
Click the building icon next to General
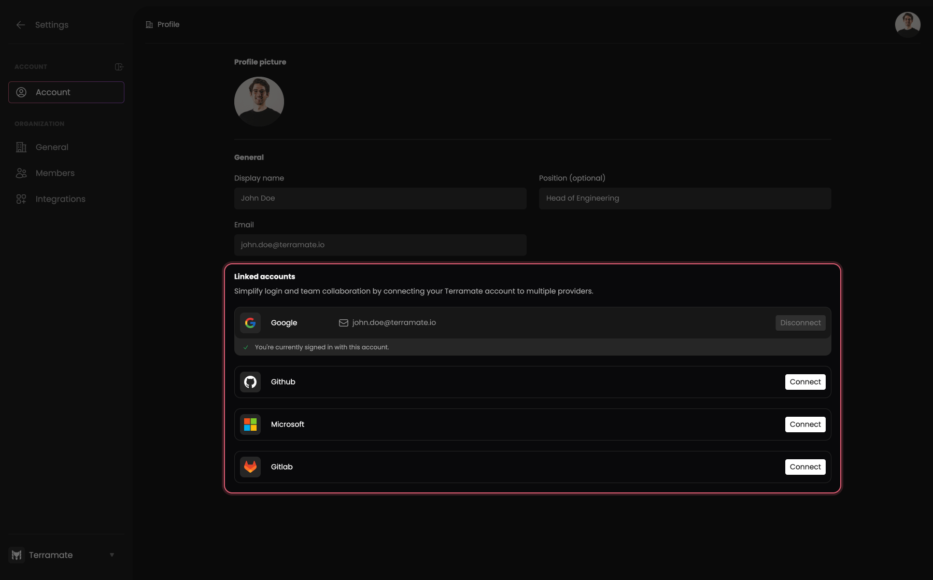[x=21, y=147]
